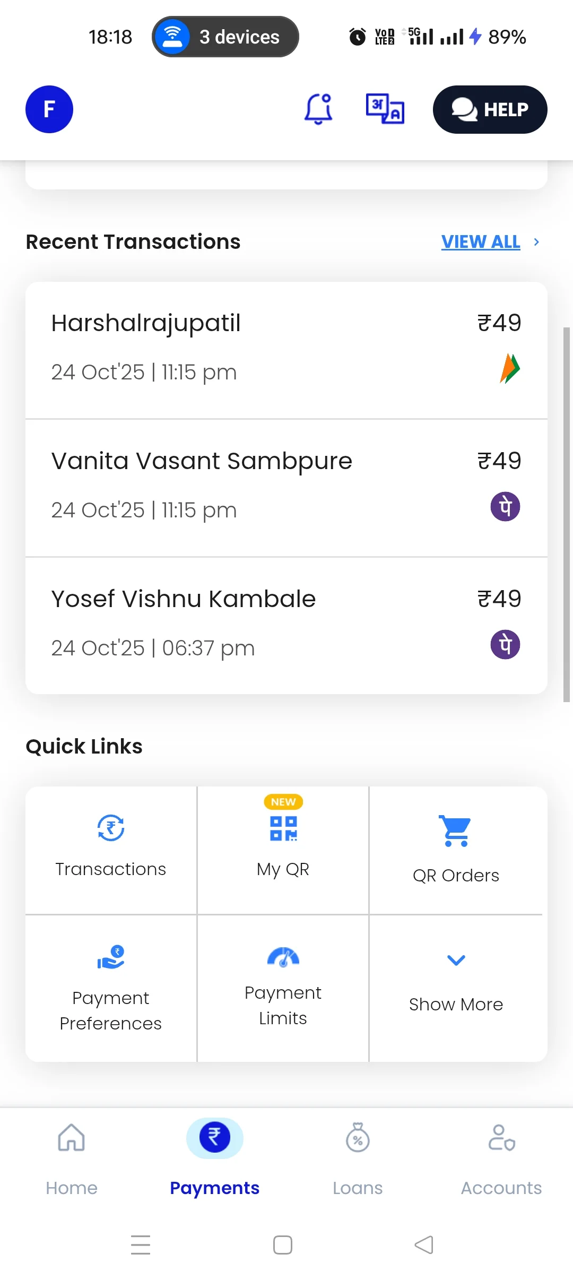Image resolution: width=573 pixels, height=1280 pixels.
Task: Open Payment Limits gauge icon
Action: 283,957
